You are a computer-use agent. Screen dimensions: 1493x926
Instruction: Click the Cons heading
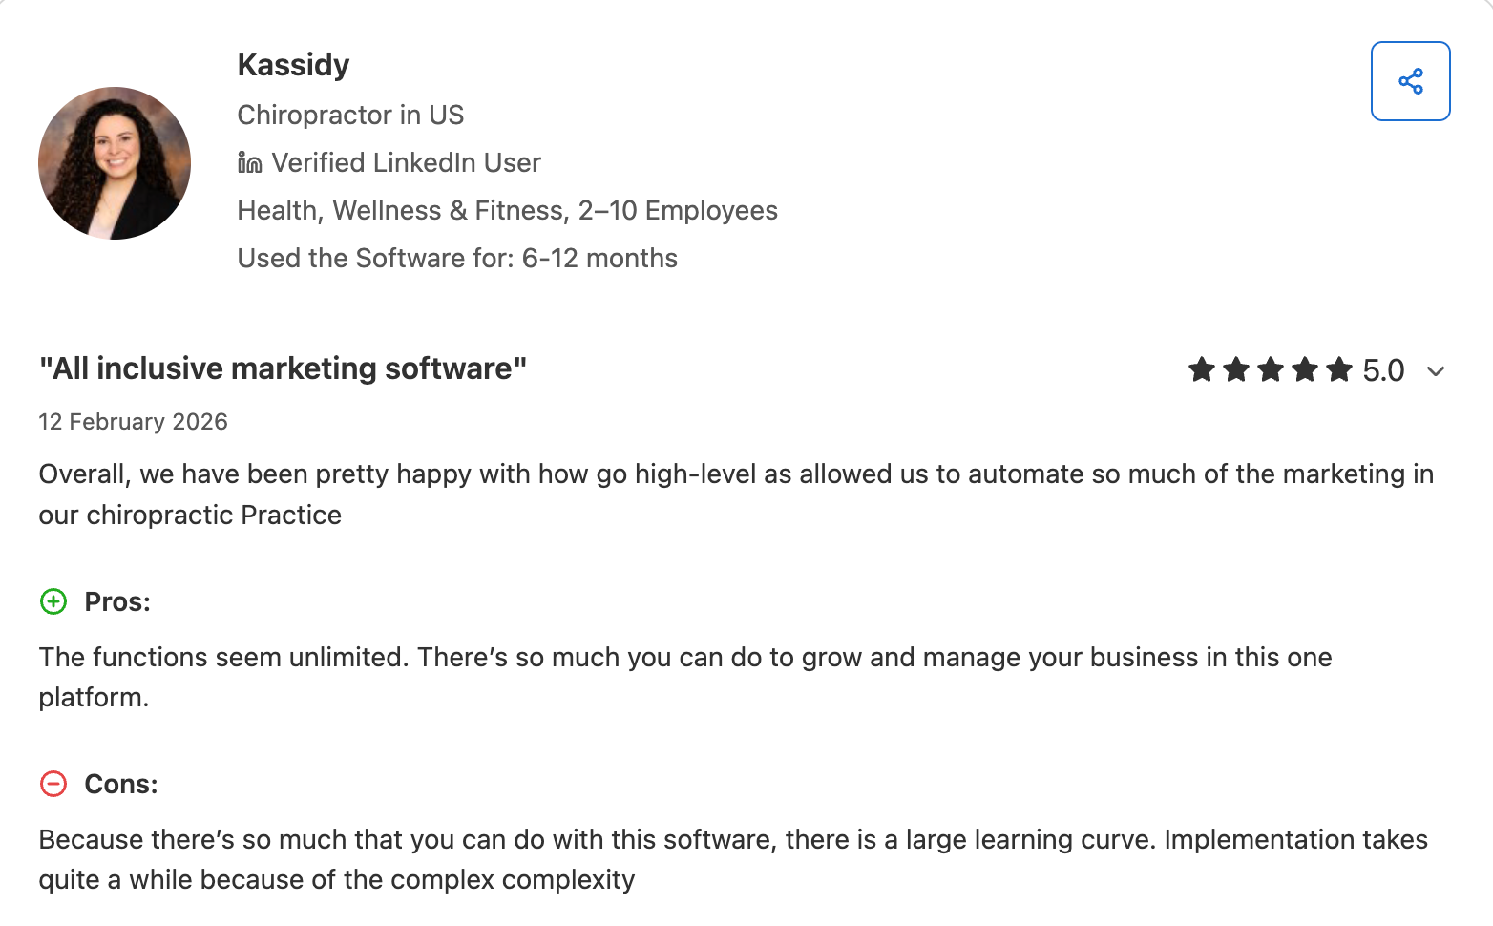(121, 785)
